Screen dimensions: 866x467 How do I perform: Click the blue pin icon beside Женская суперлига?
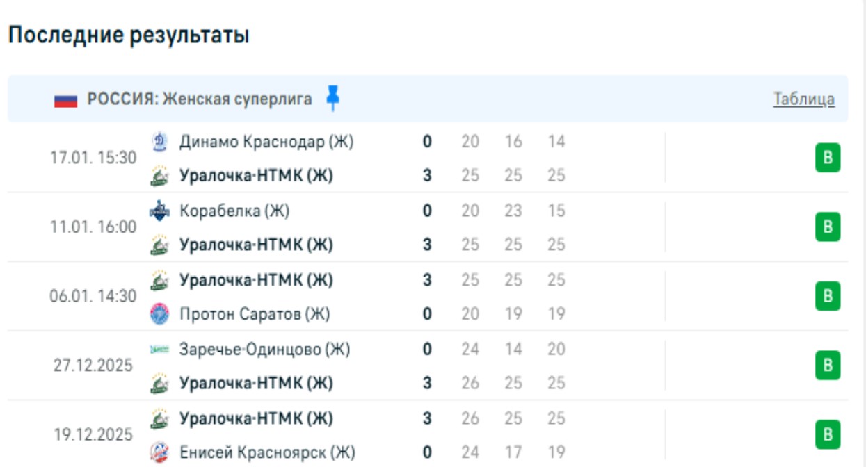pos(333,99)
